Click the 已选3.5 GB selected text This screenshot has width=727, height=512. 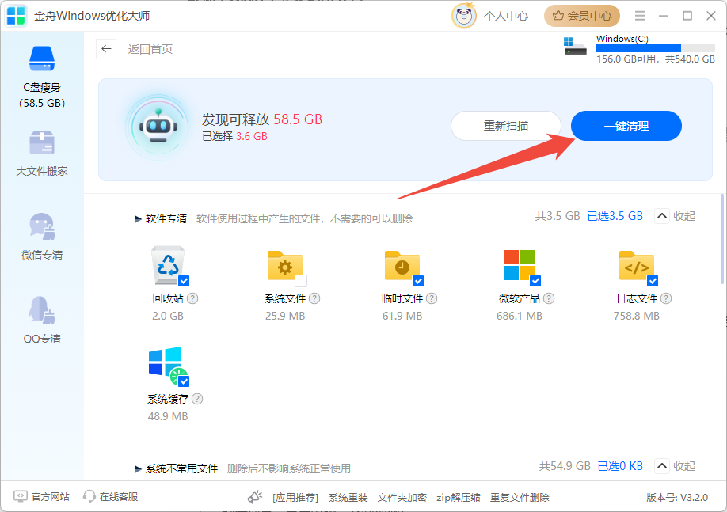[615, 216]
